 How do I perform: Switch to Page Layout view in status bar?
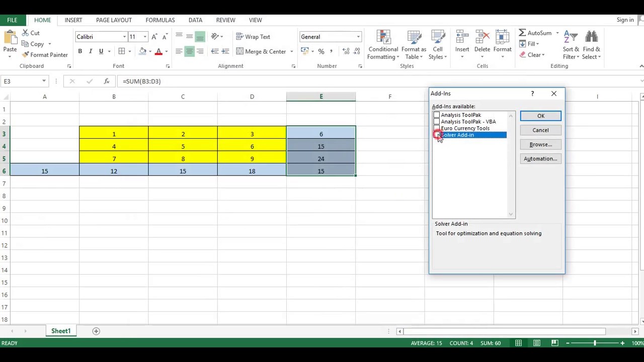tap(537, 343)
